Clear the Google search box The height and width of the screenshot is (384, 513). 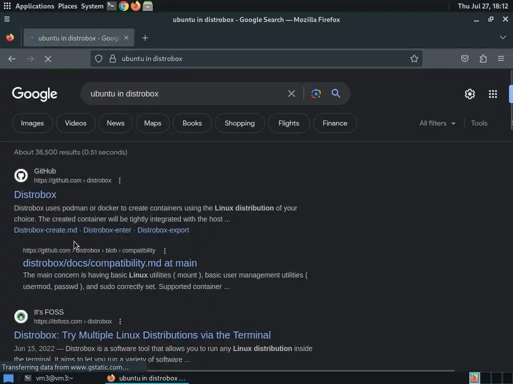(291, 93)
